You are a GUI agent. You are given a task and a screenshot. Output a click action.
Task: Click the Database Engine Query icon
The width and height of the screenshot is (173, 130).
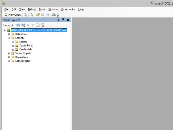26,15
